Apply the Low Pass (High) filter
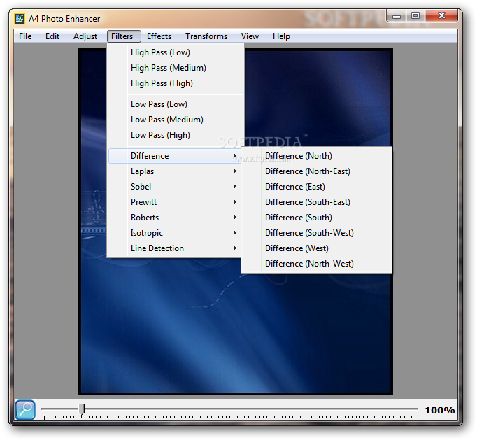 coord(176,135)
